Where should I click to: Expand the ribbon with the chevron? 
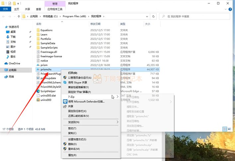click(x=226, y=9)
